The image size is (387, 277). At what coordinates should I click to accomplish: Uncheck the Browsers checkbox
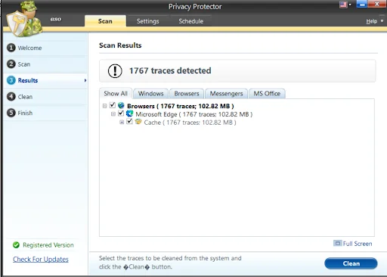pyautogui.click(x=113, y=105)
